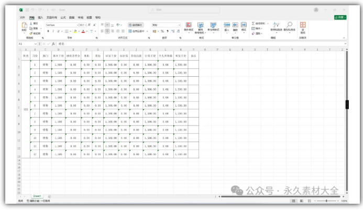The image size is (363, 210).
Task: Click the Find and Select magnifier icon
Action: (289, 25)
